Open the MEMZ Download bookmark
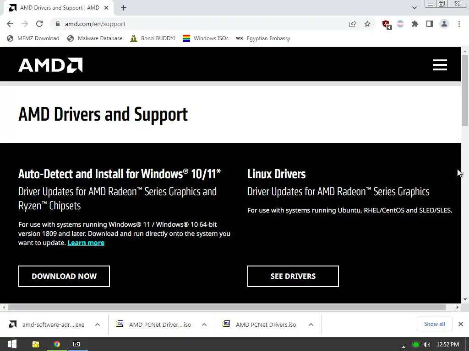The height and width of the screenshot is (351, 469). tap(33, 38)
